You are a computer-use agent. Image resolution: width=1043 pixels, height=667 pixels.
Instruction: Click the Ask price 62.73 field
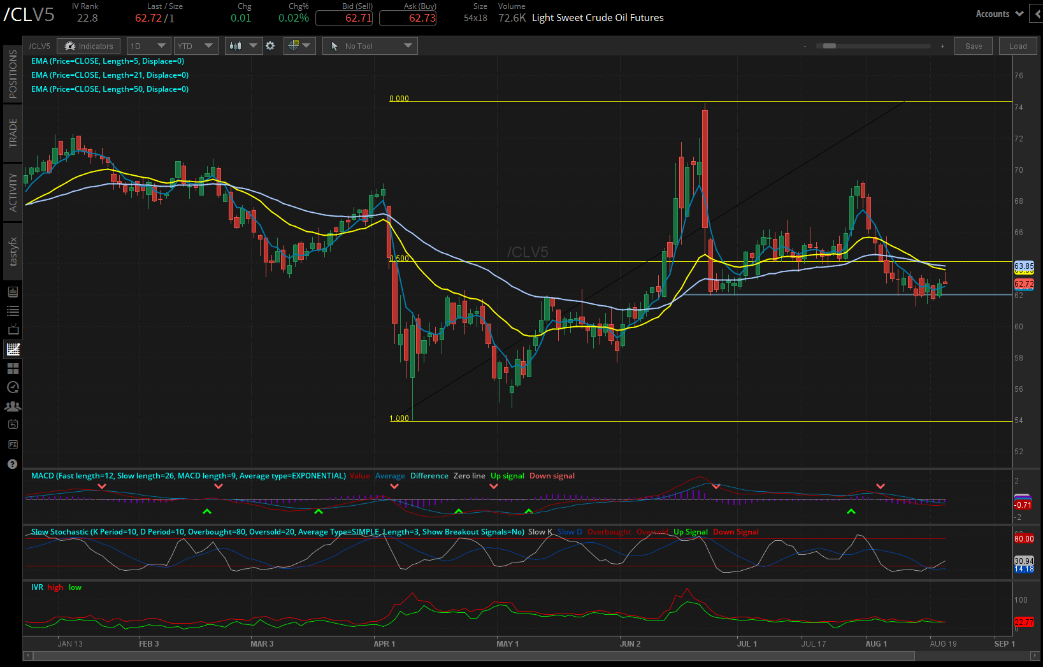click(408, 18)
